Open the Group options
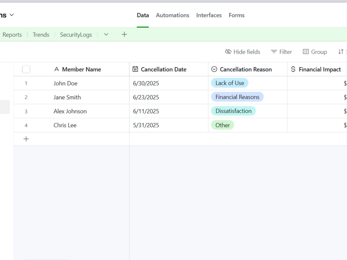This screenshot has width=347, height=260. tap(315, 52)
